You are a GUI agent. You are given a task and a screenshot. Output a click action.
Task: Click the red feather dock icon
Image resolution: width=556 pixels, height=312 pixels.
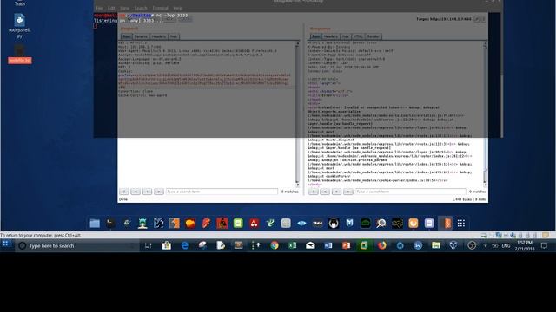pyautogui.click(x=206, y=224)
